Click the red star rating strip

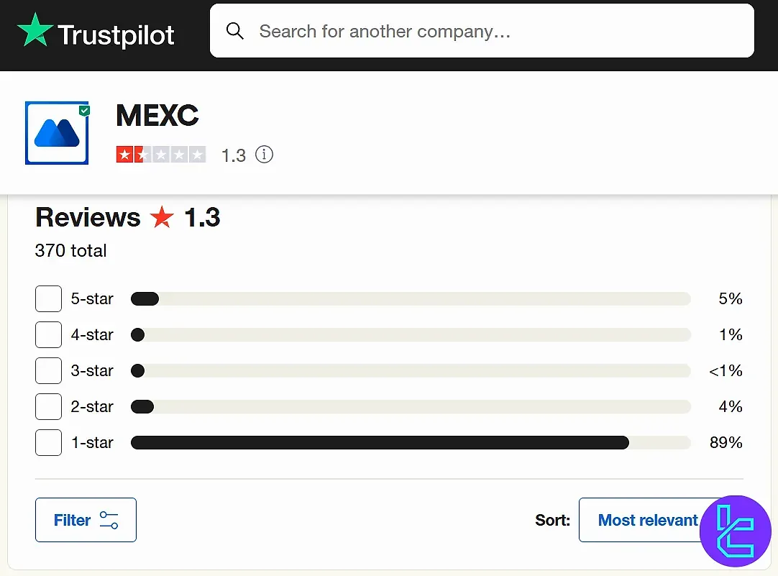pos(161,155)
